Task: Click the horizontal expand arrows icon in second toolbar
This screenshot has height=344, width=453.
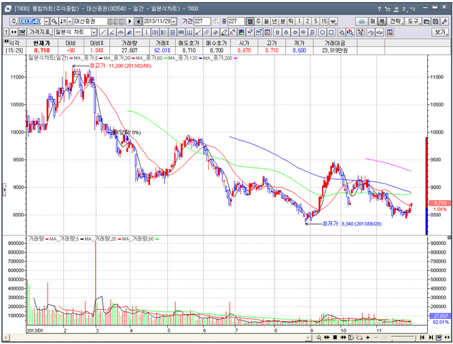Action: (14, 32)
